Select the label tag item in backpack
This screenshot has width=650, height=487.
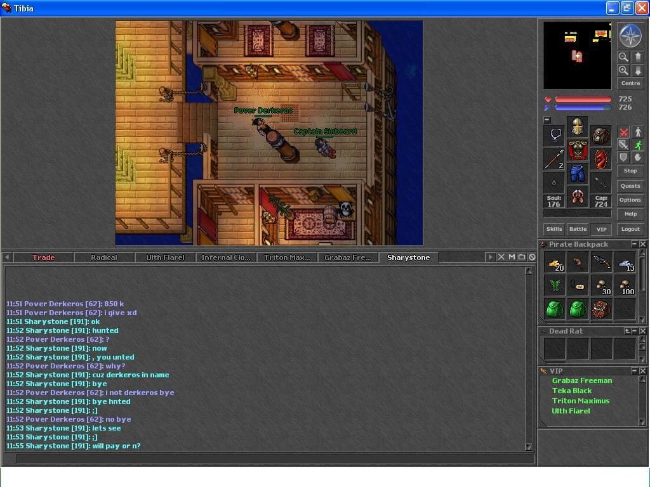pos(578,287)
